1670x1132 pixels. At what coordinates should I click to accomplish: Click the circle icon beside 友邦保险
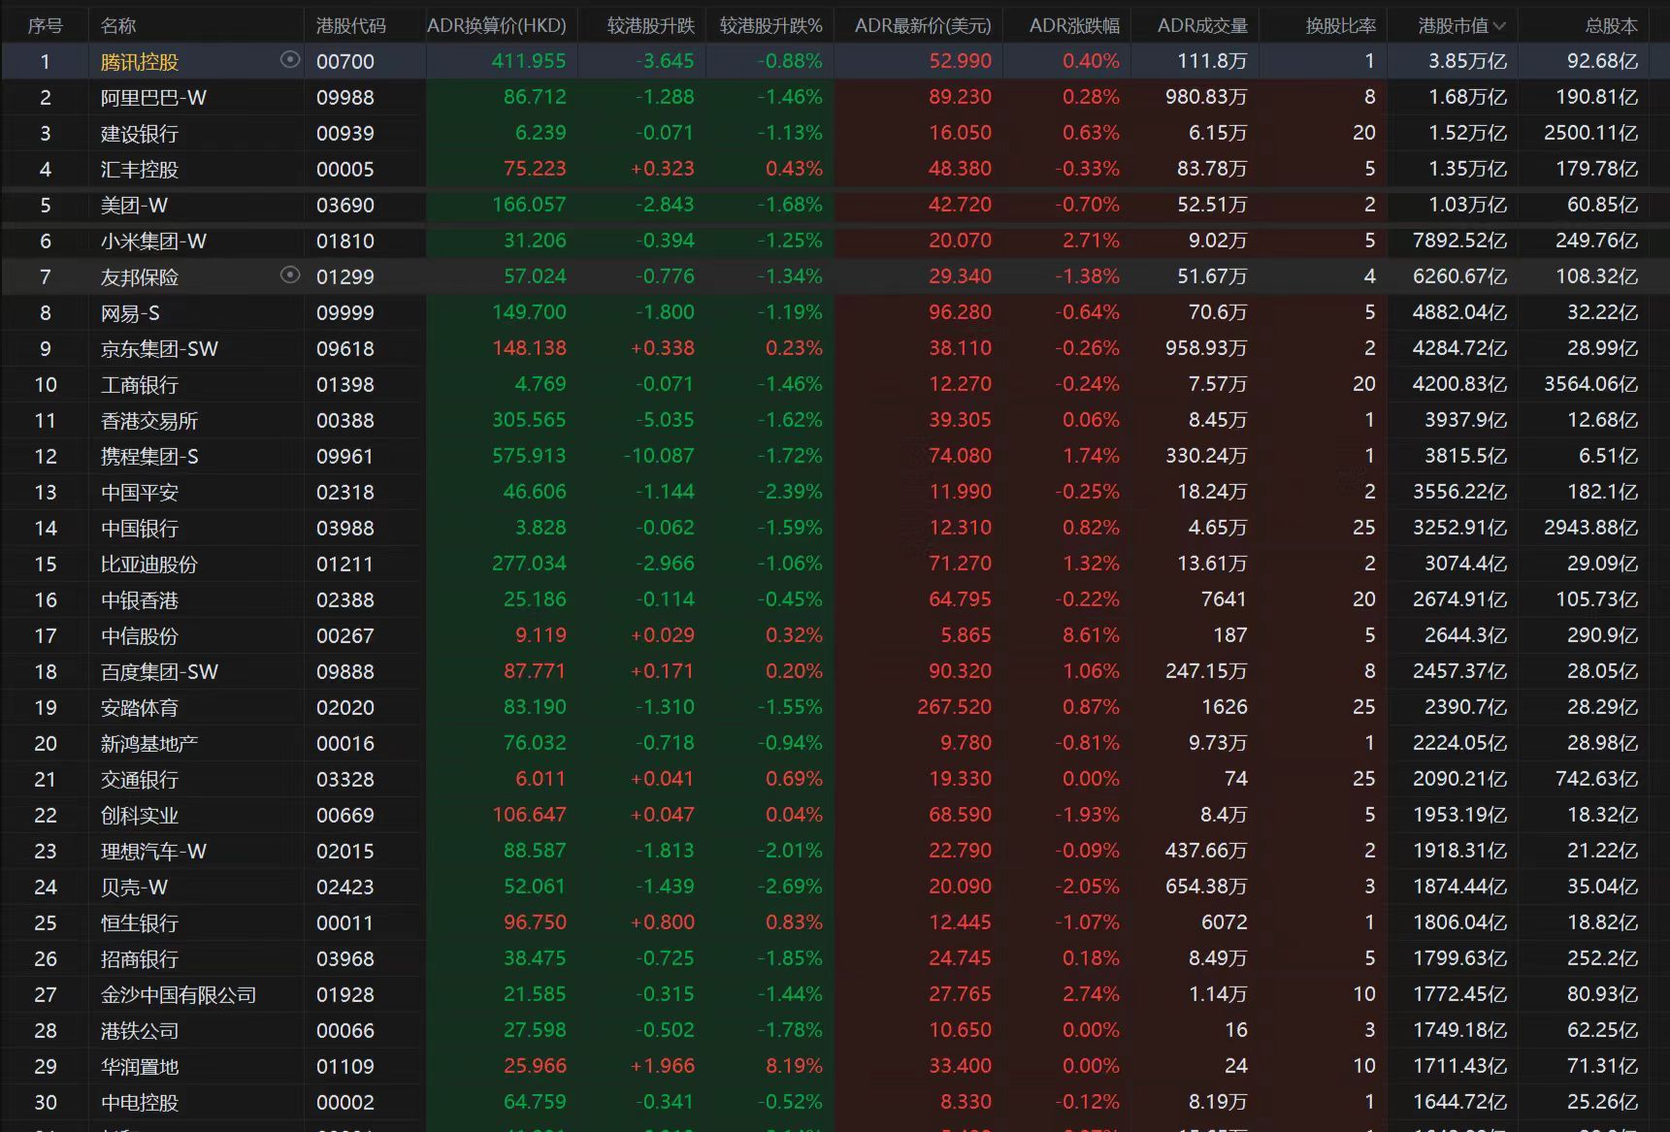coord(289,275)
